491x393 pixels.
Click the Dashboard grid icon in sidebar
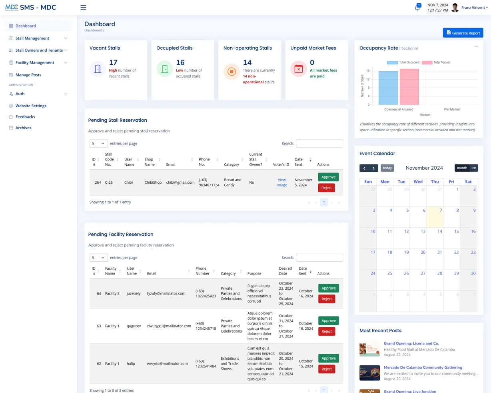[11, 26]
